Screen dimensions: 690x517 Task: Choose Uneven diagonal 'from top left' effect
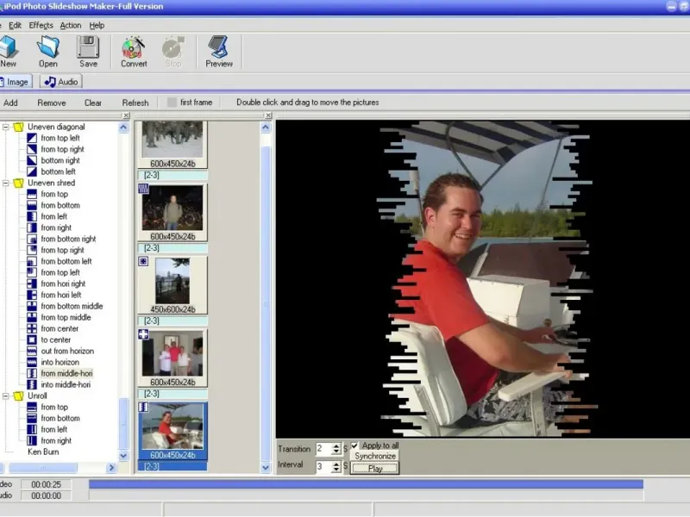click(60, 138)
